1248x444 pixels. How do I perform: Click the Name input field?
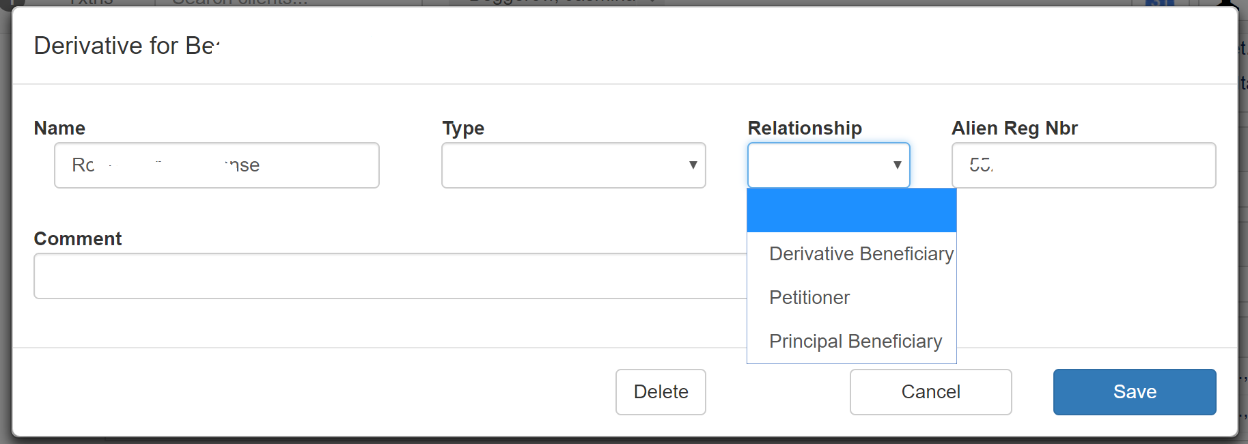[217, 165]
